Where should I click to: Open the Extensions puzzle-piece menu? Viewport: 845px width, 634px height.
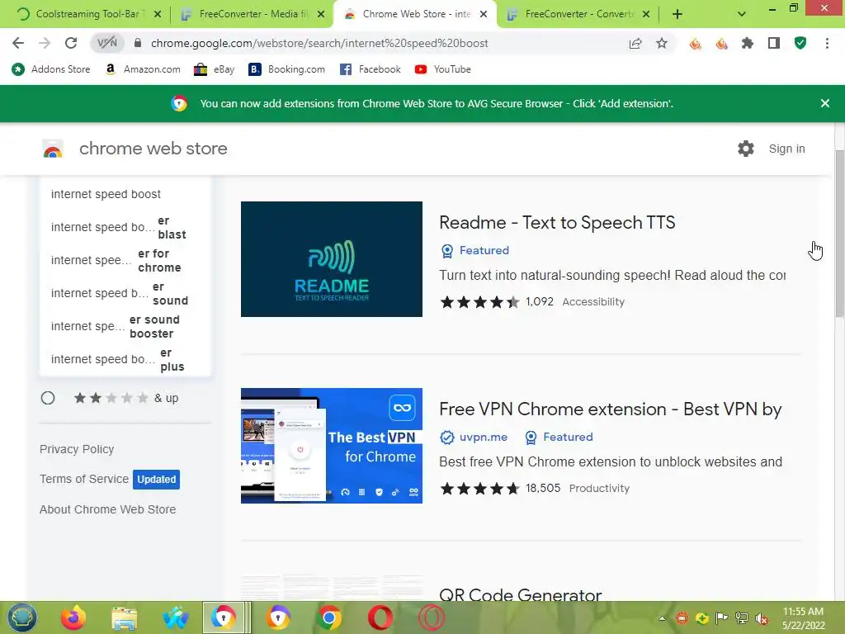(x=748, y=43)
